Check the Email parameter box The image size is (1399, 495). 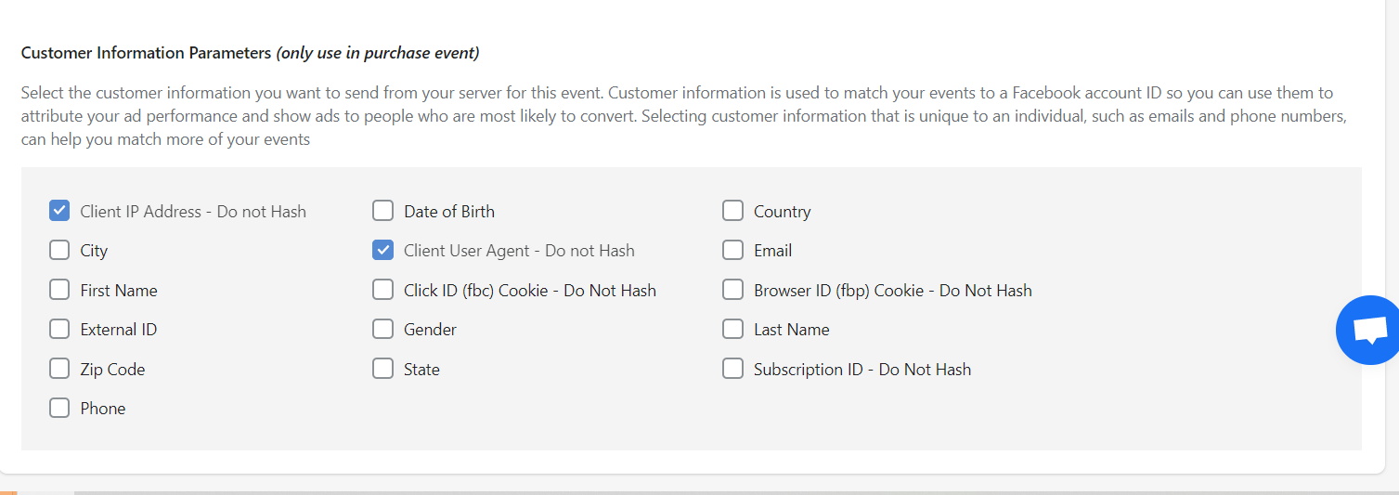[x=732, y=250]
